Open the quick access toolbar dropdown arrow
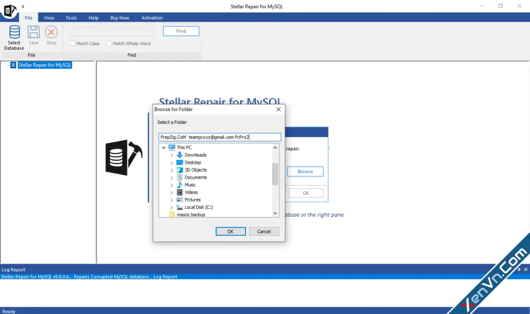 point(23,6)
